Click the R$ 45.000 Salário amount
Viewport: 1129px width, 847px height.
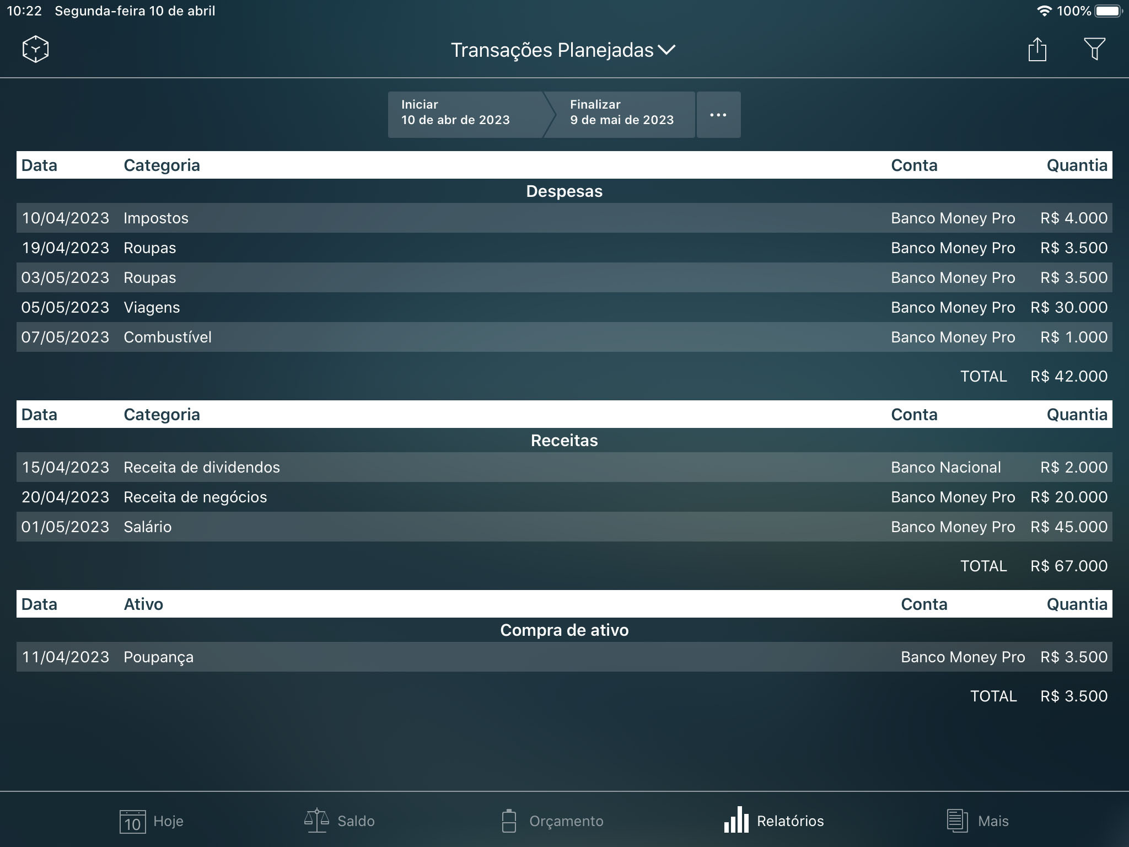click(1069, 527)
